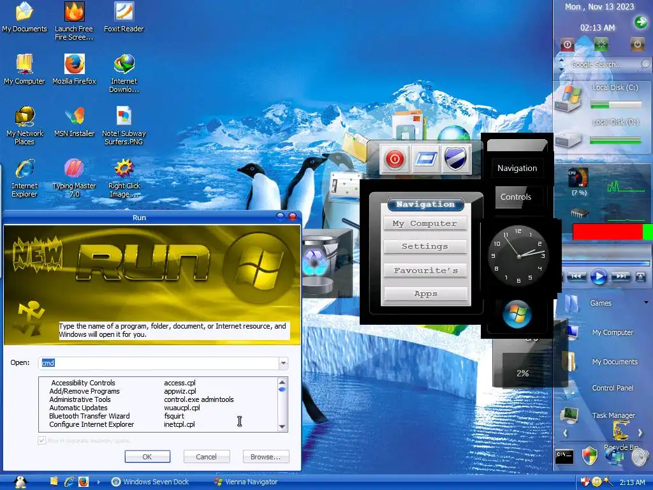
Task: Open My Documents link in sidebar
Action: pyautogui.click(x=615, y=362)
